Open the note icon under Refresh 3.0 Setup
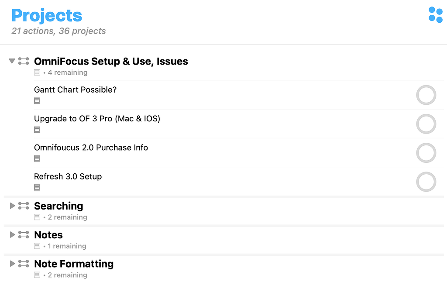The height and width of the screenshot is (282, 447). click(x=37, y=187)
